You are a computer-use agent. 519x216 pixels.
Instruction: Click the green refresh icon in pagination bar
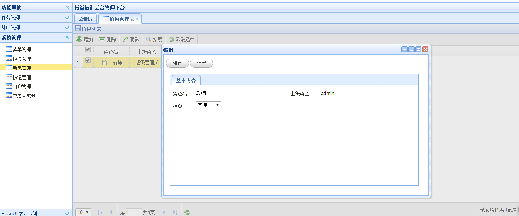coord(187,212)
